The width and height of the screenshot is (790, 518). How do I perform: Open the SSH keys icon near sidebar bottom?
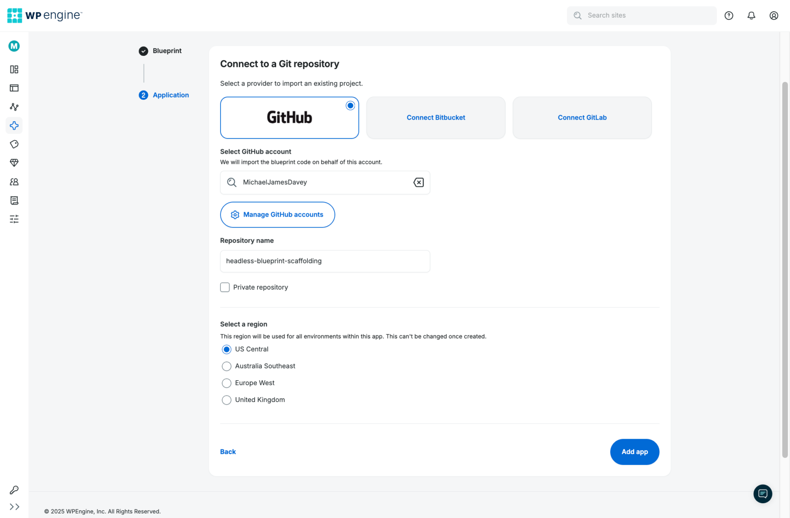(14, 490)
